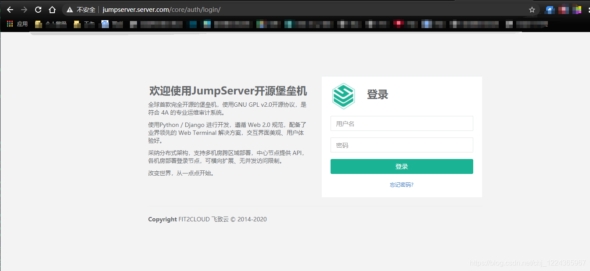Open the 忘记密码? link
Viewport: 590px width, 271px height.
point(402,185)
